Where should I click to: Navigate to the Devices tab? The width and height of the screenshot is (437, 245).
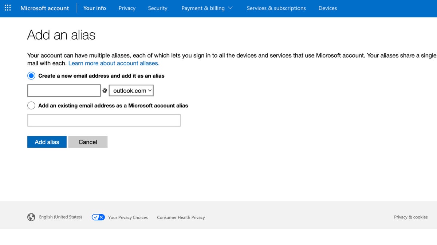tap(327, 8)
